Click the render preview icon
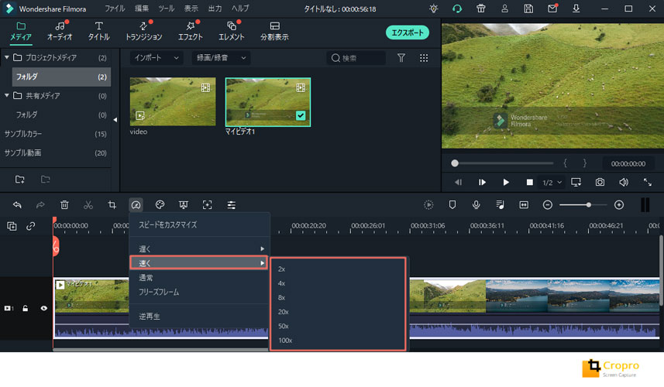The width and height of the screenshot is (664, 387). [x=428, y=205]
